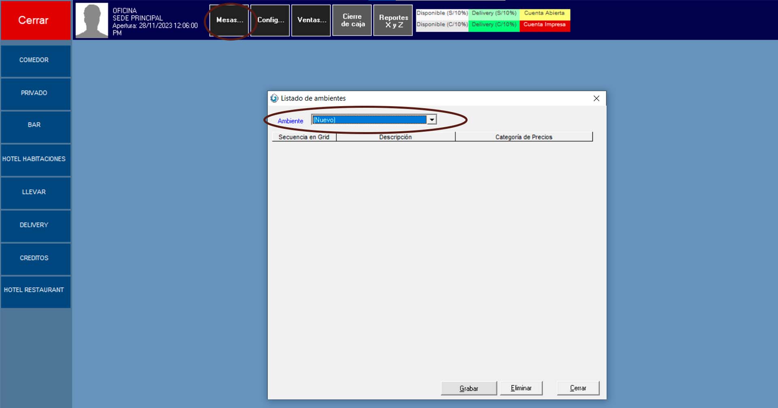778x408 pixels.
Task: Click the Categoría de Precios column header
Action: click(524, 137)
